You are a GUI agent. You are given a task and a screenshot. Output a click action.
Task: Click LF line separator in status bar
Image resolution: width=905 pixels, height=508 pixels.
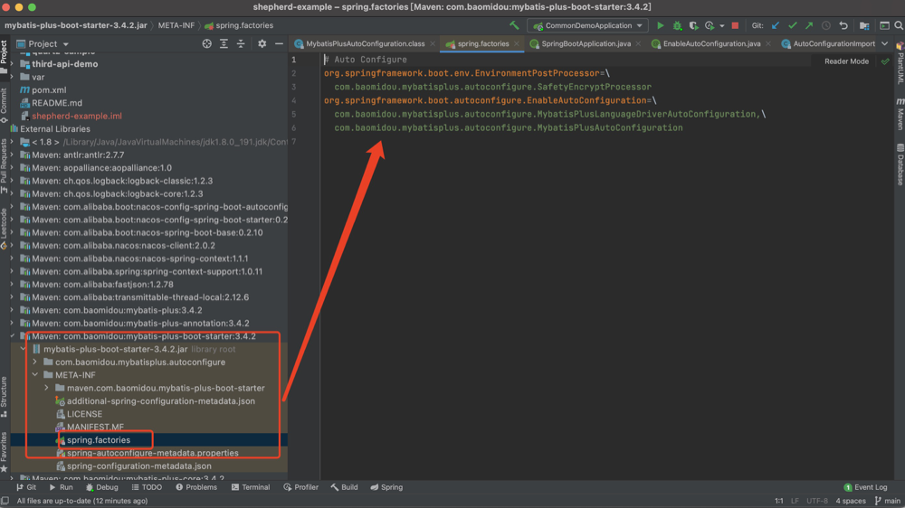795,501
